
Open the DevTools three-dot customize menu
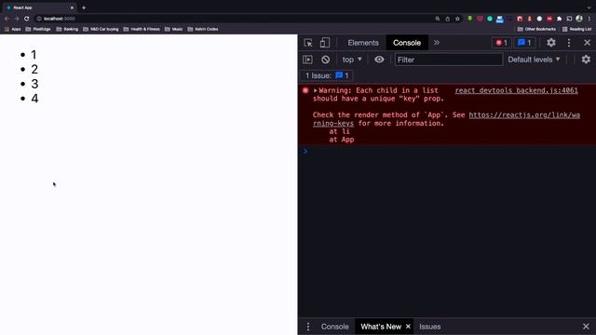[569, 43]
